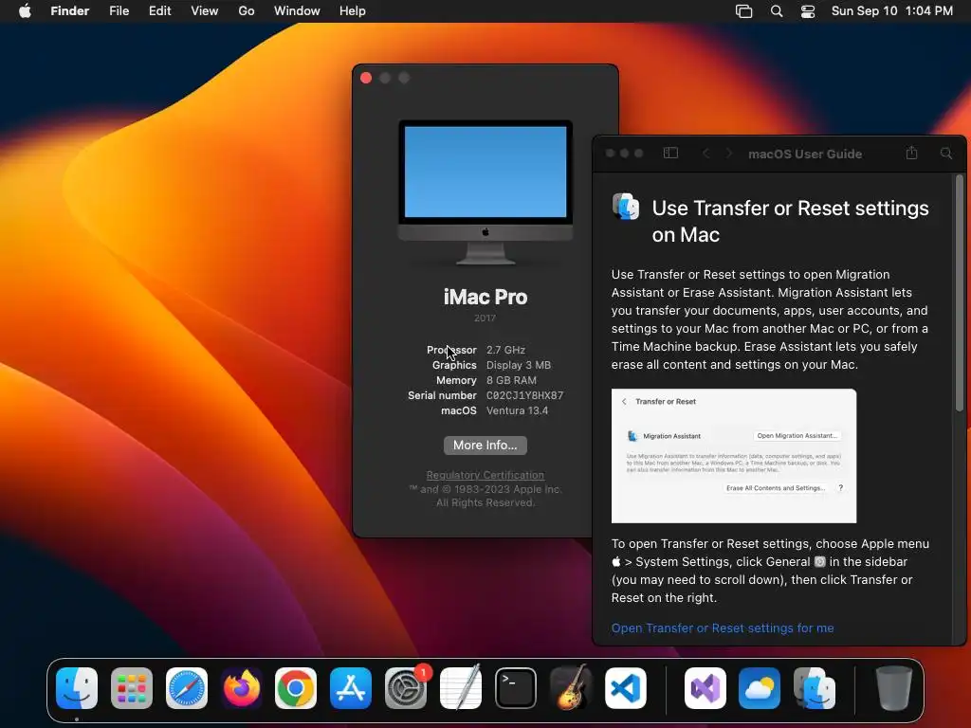Click the search icon in macOS User Guide
The height and width of the screenshot is (728, 971).
point(946,153)
